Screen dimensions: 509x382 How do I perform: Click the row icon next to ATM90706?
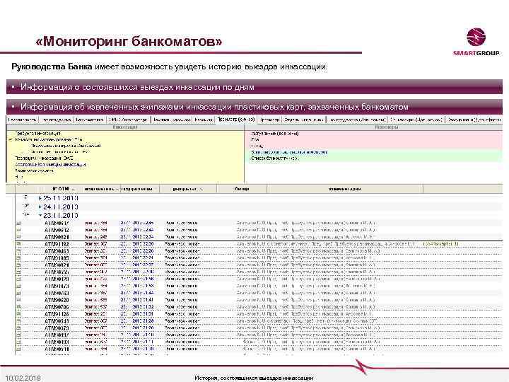coord(18,306)
